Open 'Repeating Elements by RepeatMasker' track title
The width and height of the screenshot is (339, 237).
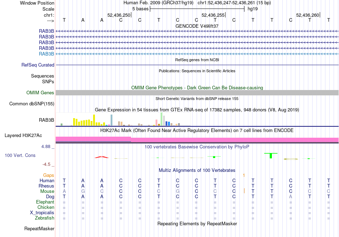[x=197, y=223]
